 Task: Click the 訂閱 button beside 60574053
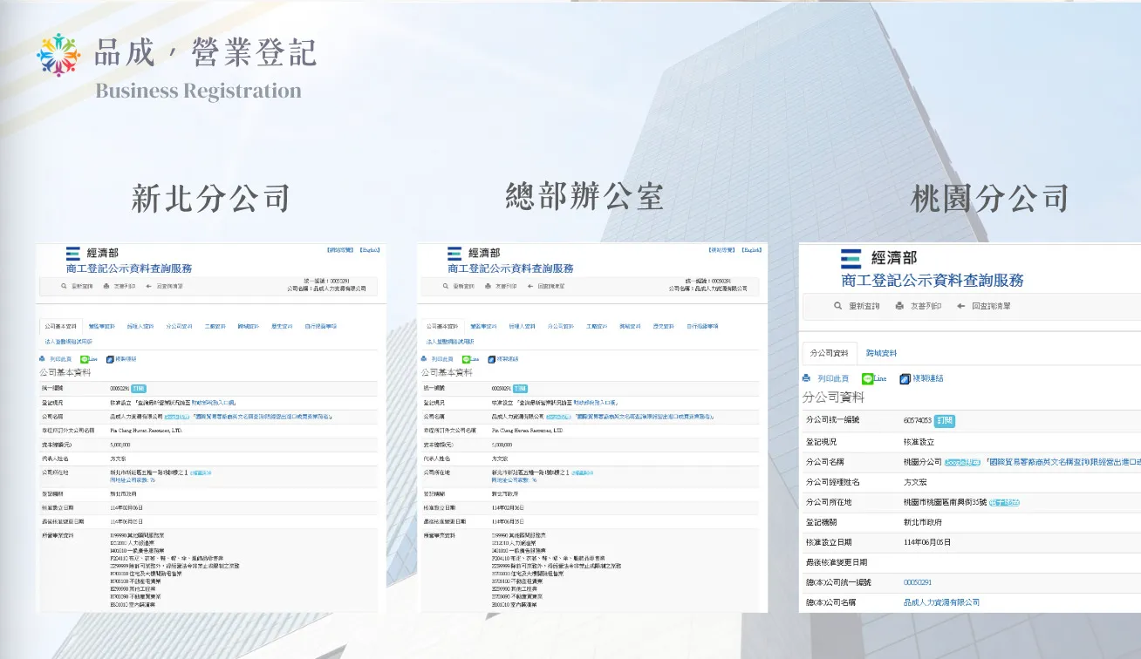tap(945, 420)
